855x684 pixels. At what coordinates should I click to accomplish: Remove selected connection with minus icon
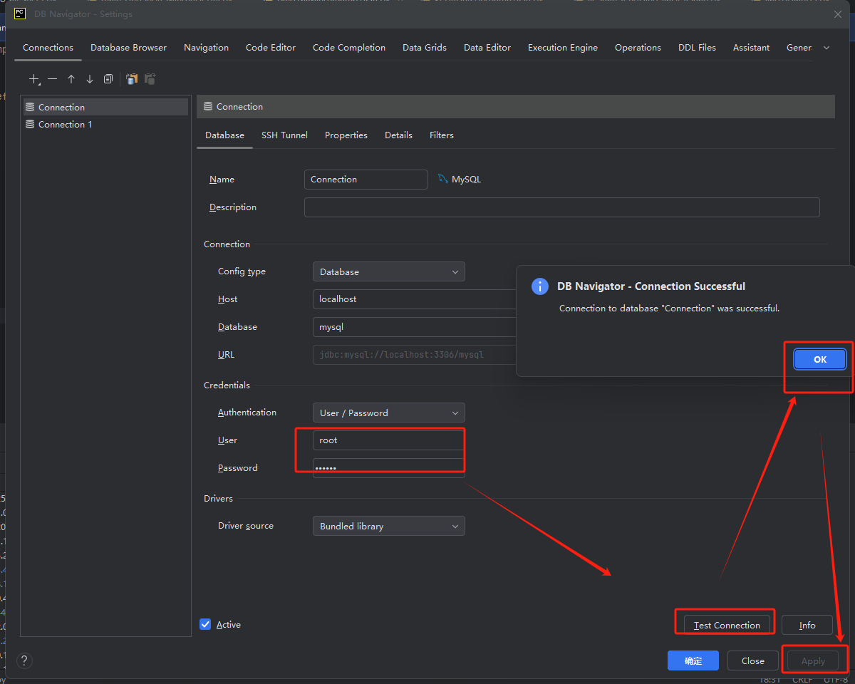tap(53, 79)
